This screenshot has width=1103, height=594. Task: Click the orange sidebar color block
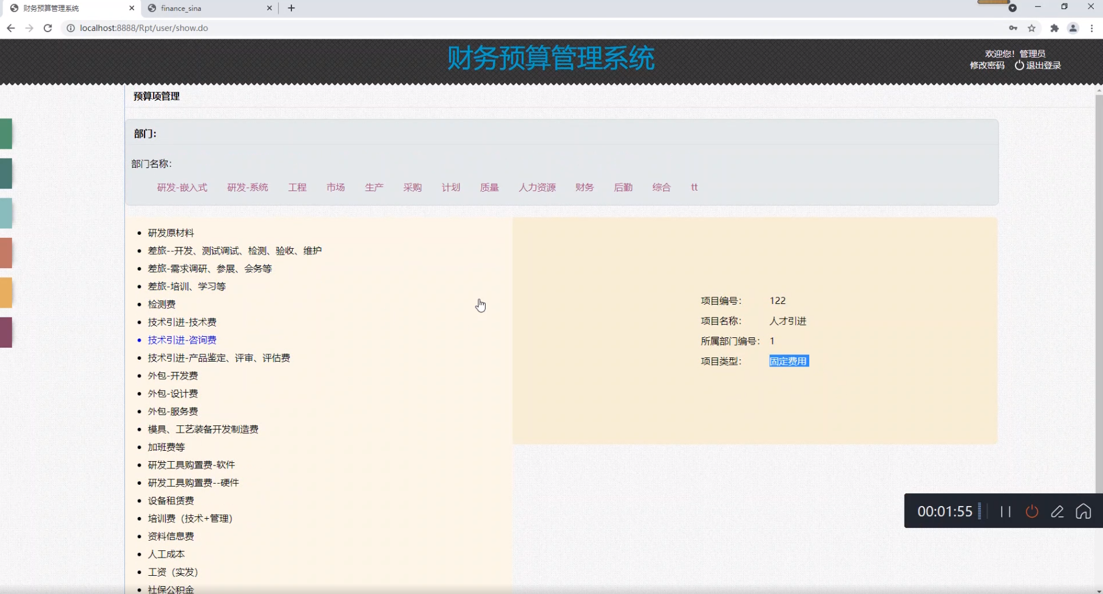click(6, 292)
